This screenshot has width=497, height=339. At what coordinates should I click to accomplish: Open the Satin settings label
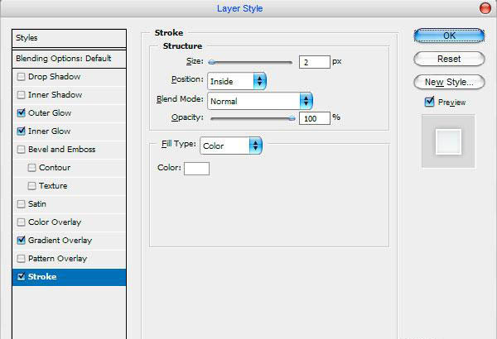(37, 204)
